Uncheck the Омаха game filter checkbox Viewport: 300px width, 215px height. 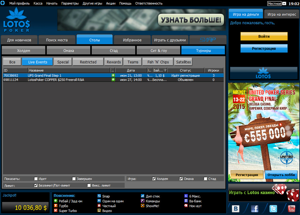[181, 179]
